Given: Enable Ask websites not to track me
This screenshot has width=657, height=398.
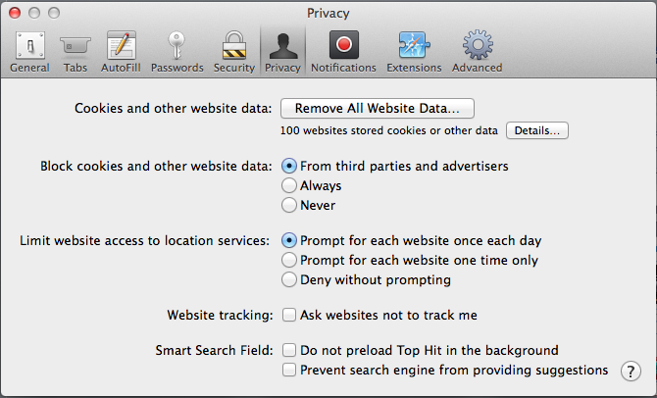Looking at the screenshot, I should click(x=289, y=316).
